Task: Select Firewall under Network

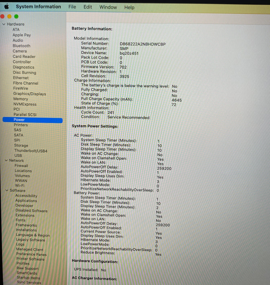Action: [x=21, y=166]
